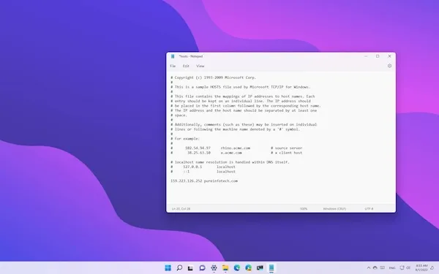
Task: Click the 'sample HOSTS file' comment line
Action: click(x=241, y=87)
